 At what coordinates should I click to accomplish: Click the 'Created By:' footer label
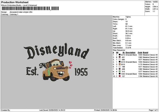pos(6,110)
